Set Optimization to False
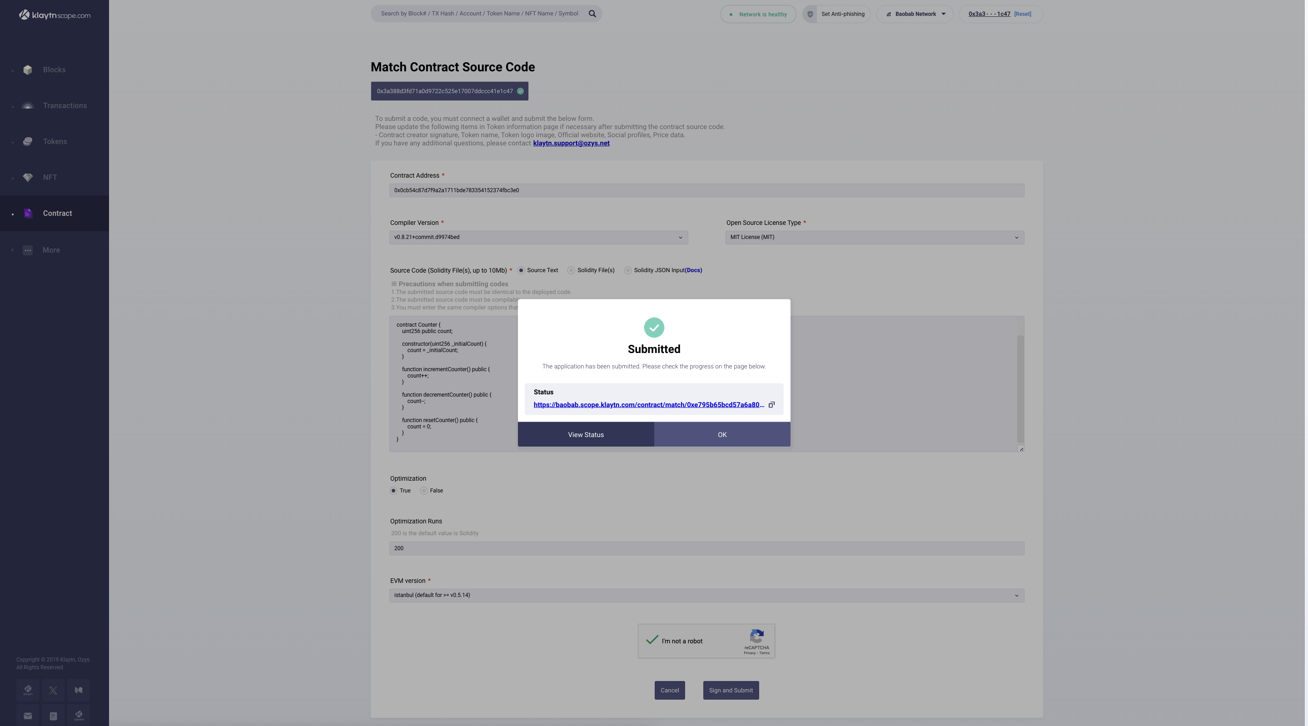 point(423,491)
